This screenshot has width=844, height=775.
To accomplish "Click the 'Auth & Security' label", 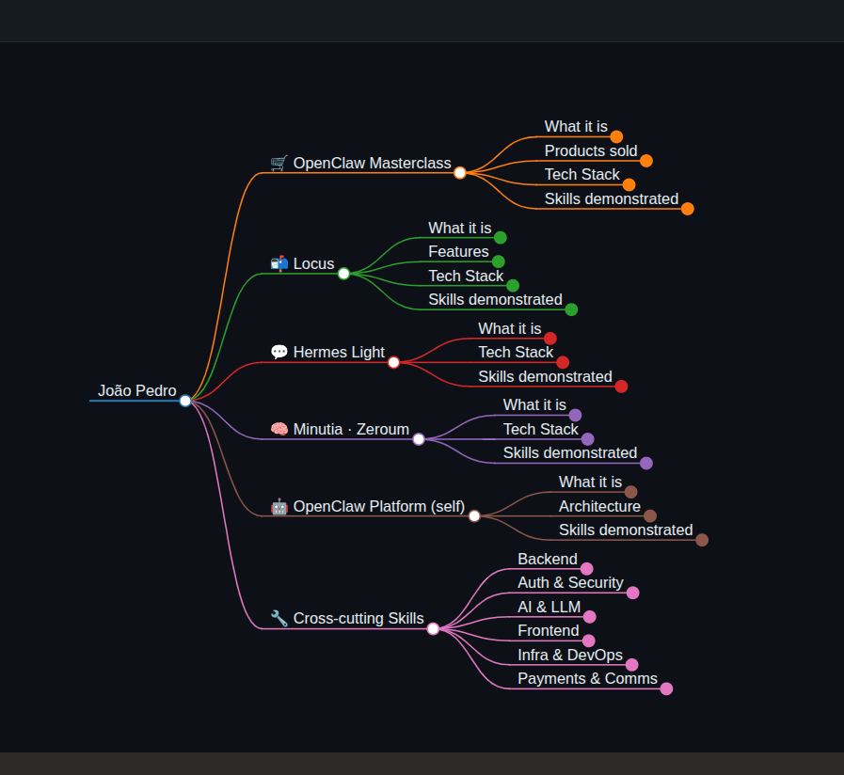I will [x=570, y=583].
